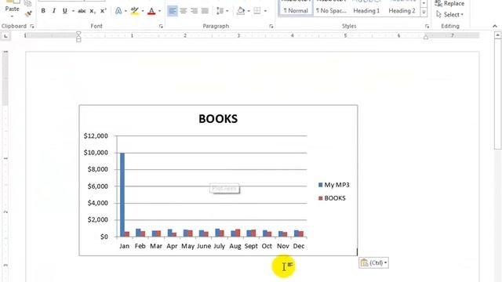
Task: Expand Shading color dropdown arrow
Action: coord(249,11)
